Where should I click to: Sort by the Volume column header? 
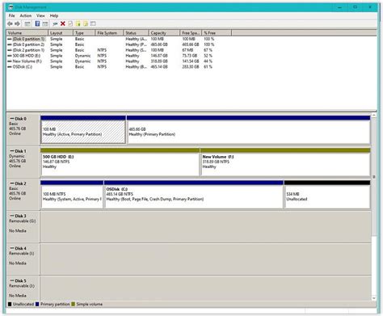click(x=27, y=33)
